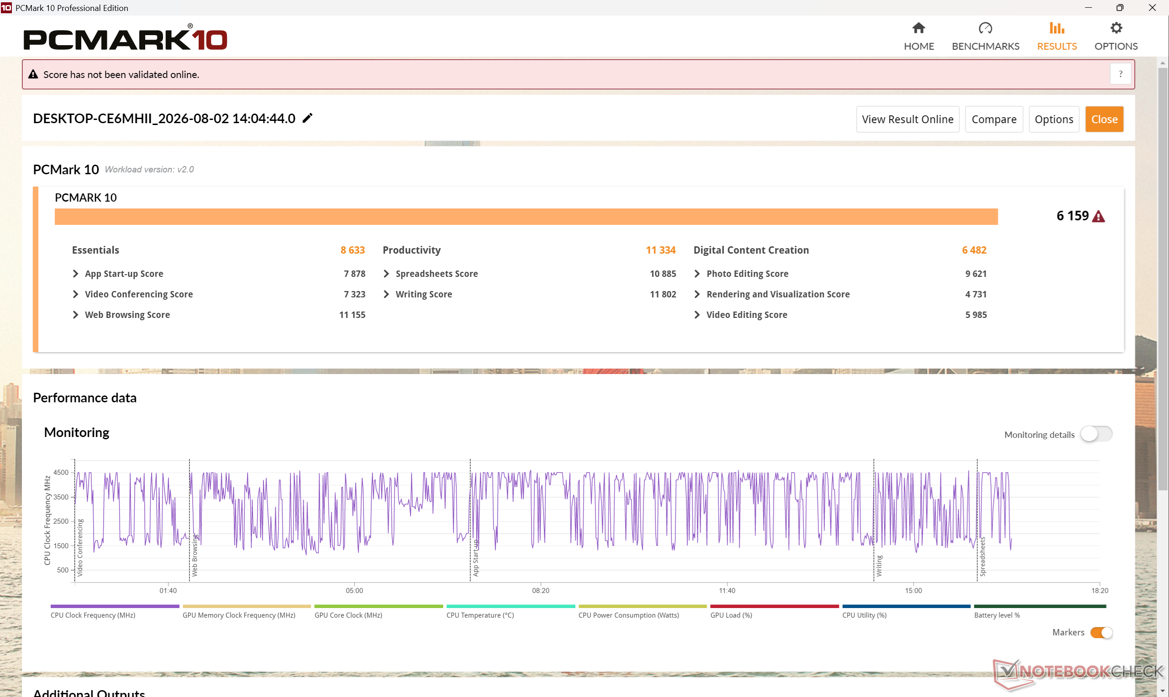Switch to the Results tab
Viewport: 1169px width, 697px height.
click(1057, 36)
